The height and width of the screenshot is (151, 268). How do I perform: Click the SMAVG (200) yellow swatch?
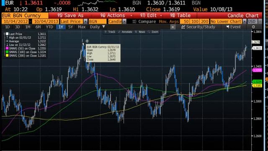[x=7, y=55]
